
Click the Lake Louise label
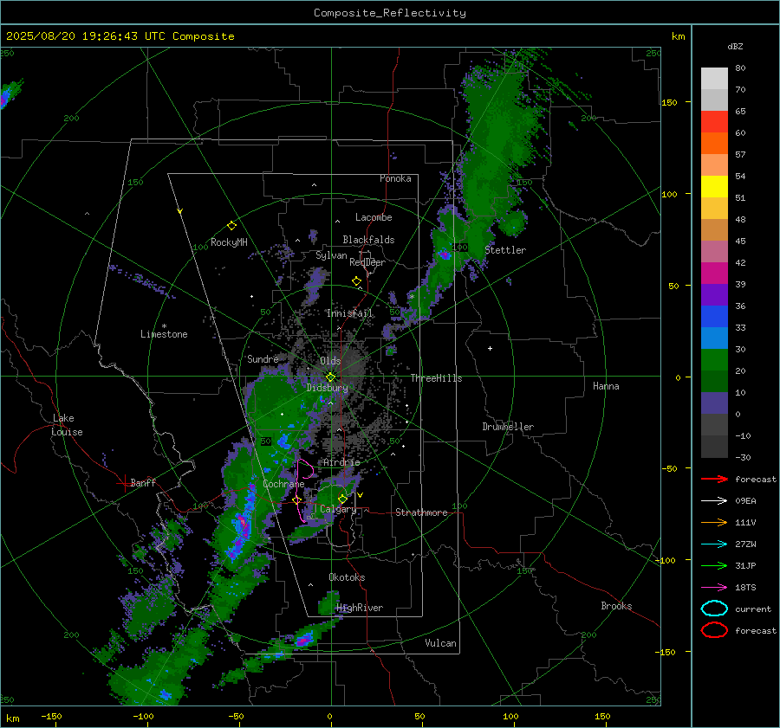[x=68, y=425]
